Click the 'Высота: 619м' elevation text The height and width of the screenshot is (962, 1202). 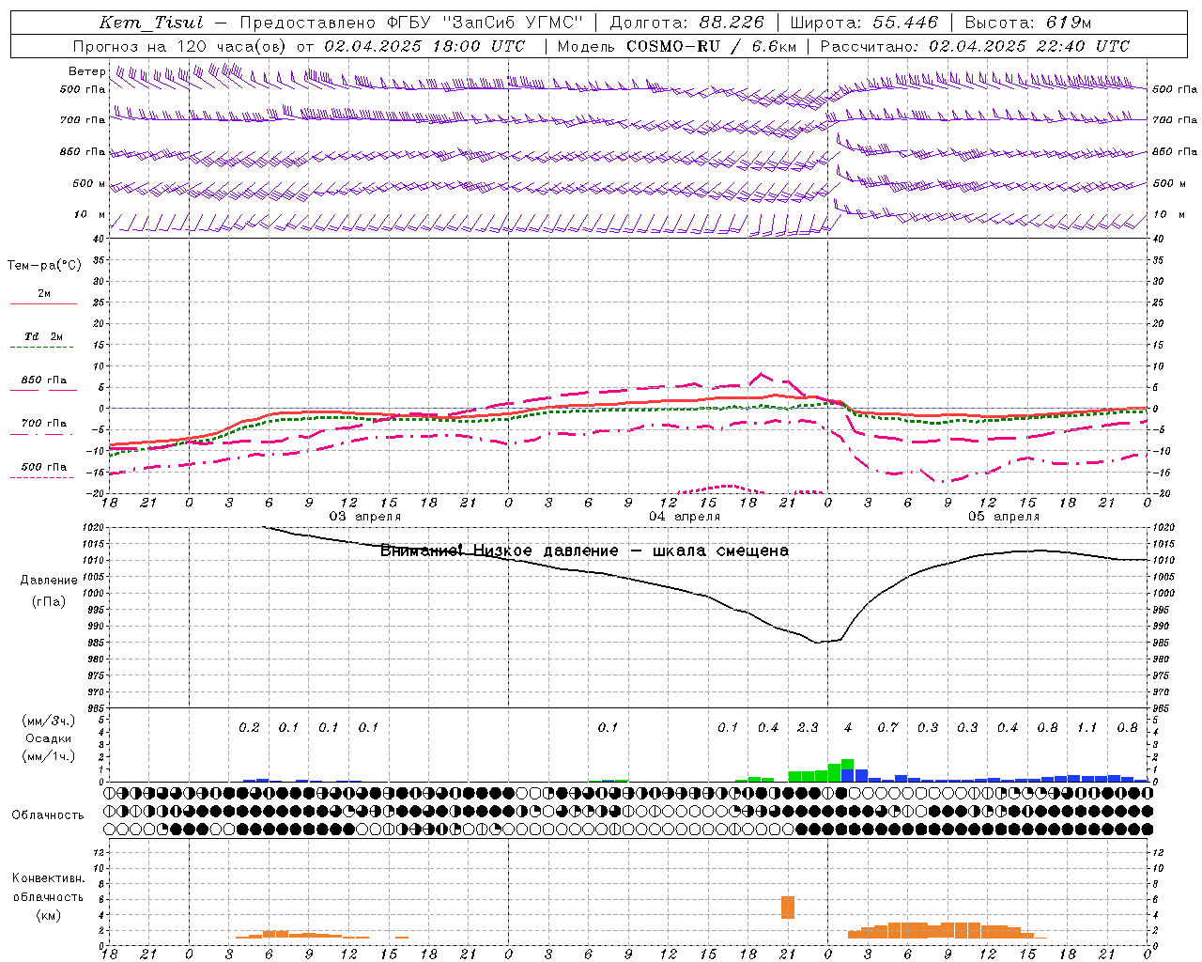pos(1028,23)
